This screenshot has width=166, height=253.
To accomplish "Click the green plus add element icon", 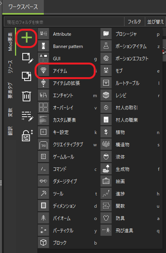I will tap(27, 38).
